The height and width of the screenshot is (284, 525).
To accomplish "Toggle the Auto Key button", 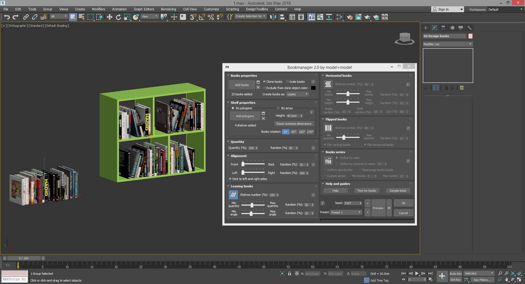I will pos(456,273).
